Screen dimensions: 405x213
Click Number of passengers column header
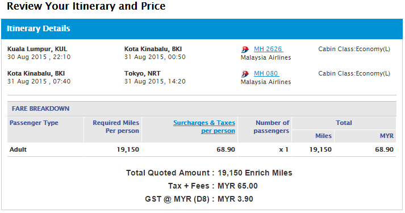[271, 127]
